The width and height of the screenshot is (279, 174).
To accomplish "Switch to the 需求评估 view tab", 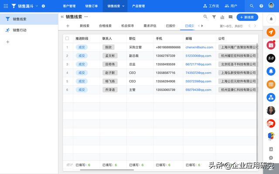I will (150, 26).
